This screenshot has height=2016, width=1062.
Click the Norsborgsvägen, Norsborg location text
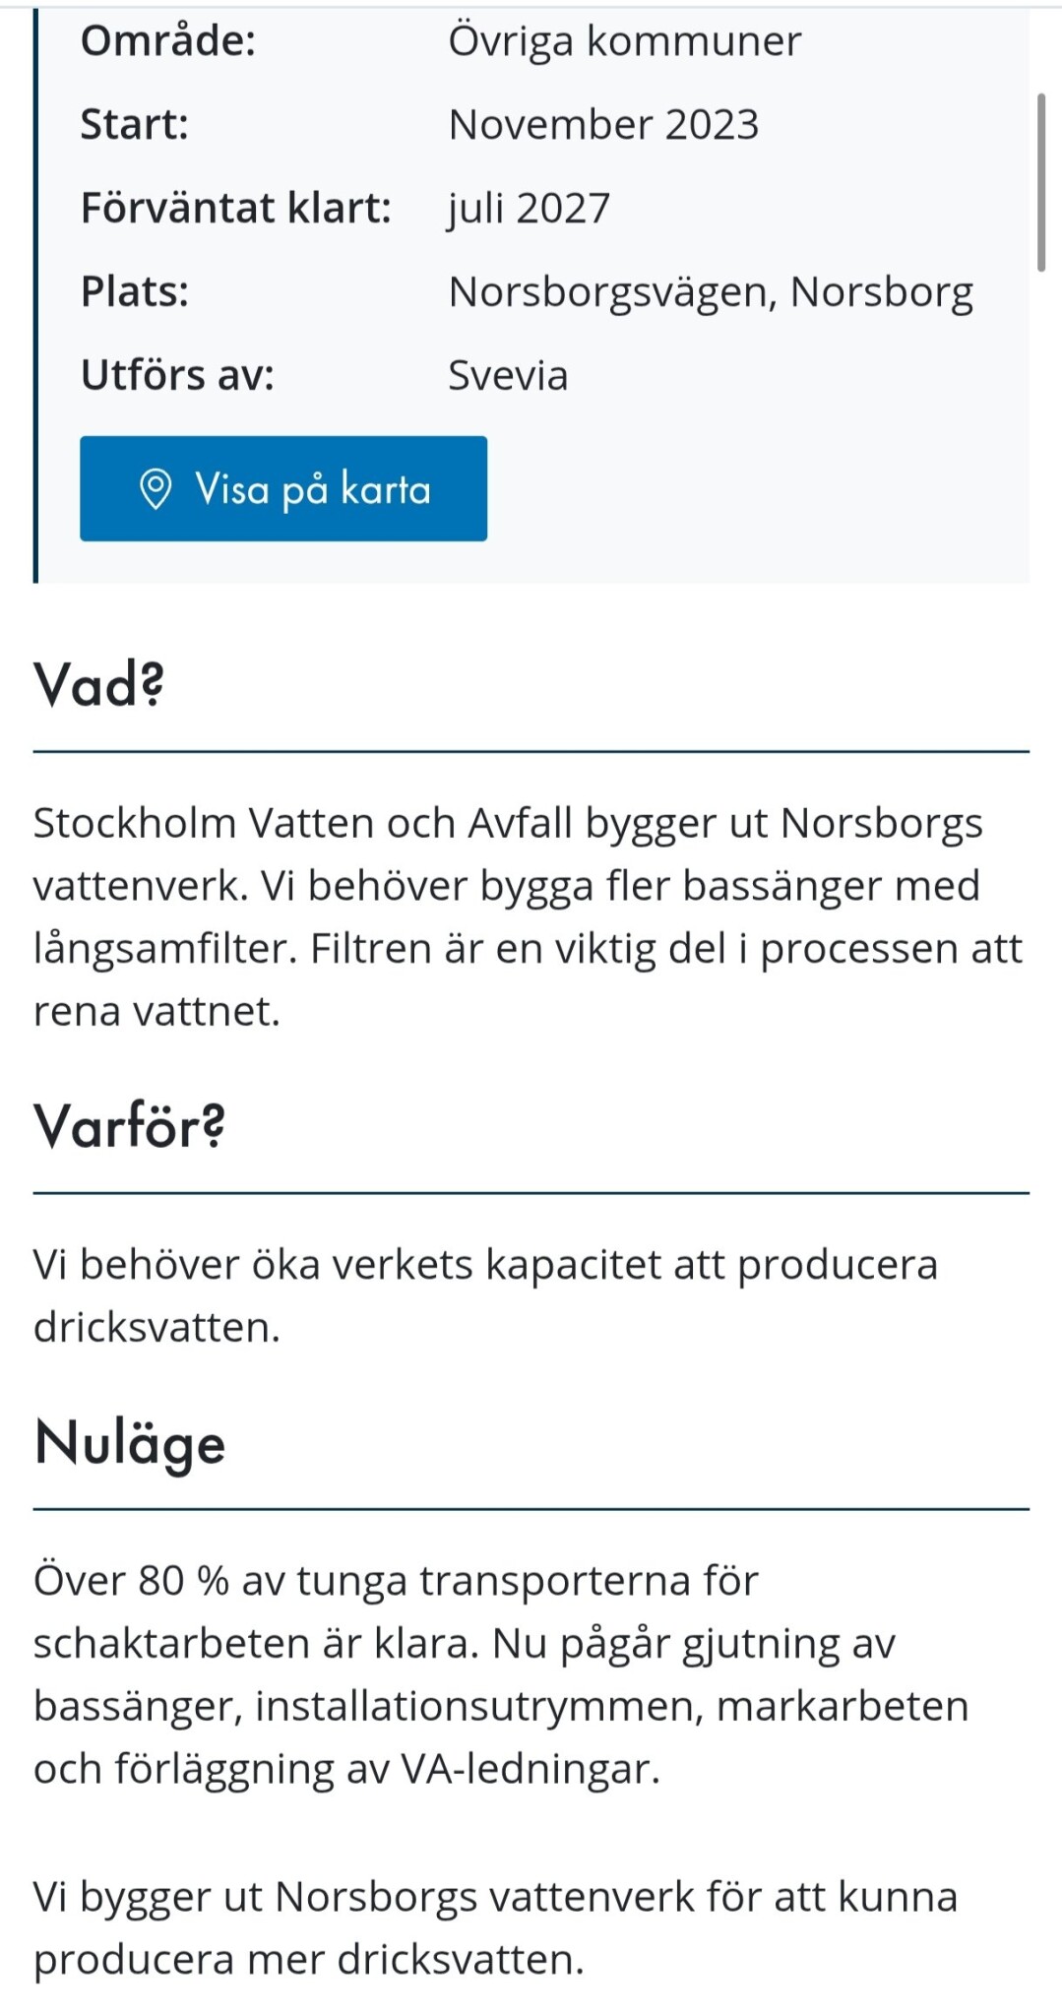(x=711, y=292)
